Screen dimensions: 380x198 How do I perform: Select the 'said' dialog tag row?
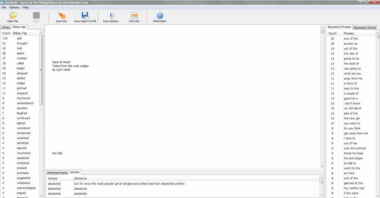tap(20, 38)
